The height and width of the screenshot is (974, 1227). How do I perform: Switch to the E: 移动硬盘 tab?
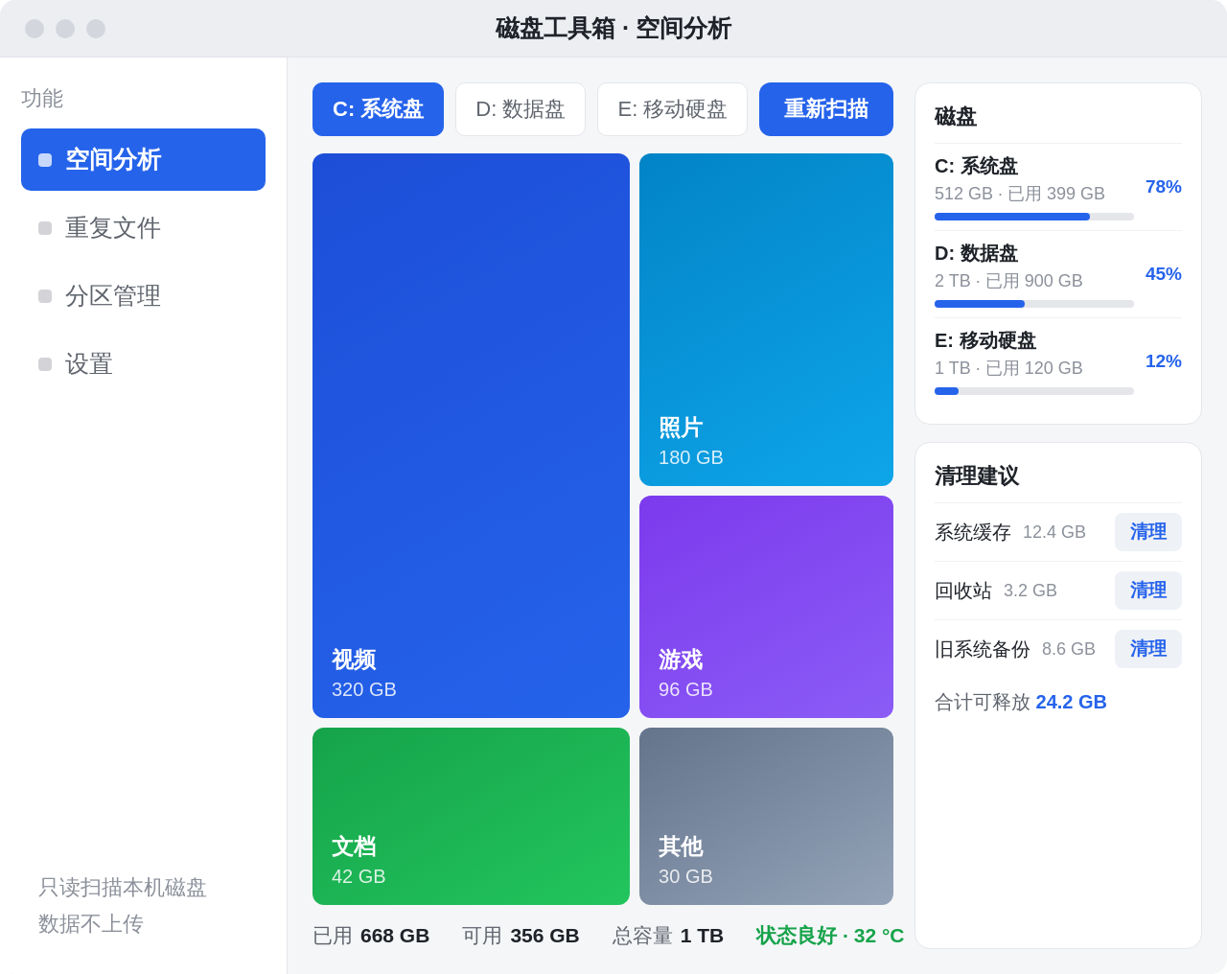pos(672,109)
